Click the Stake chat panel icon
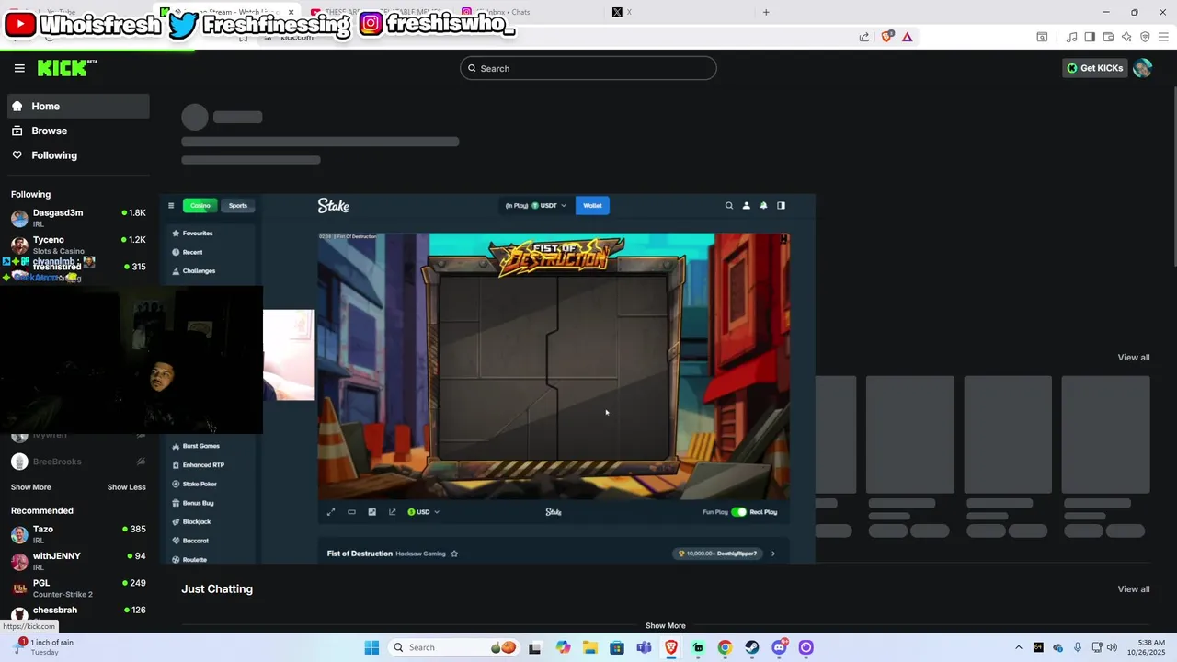 pos(781,206)
